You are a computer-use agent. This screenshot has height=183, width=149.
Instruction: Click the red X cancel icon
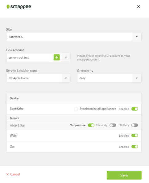coord(8,174)
